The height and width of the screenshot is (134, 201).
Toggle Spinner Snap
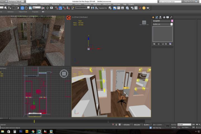(x=68, y=8)
